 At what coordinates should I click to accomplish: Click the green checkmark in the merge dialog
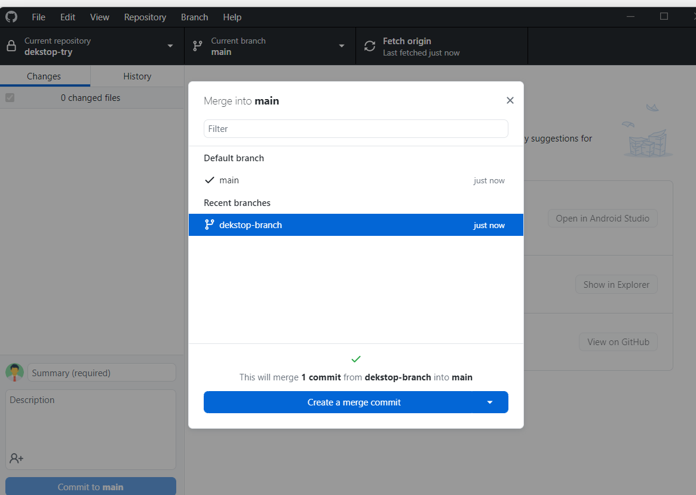point(356,359)
